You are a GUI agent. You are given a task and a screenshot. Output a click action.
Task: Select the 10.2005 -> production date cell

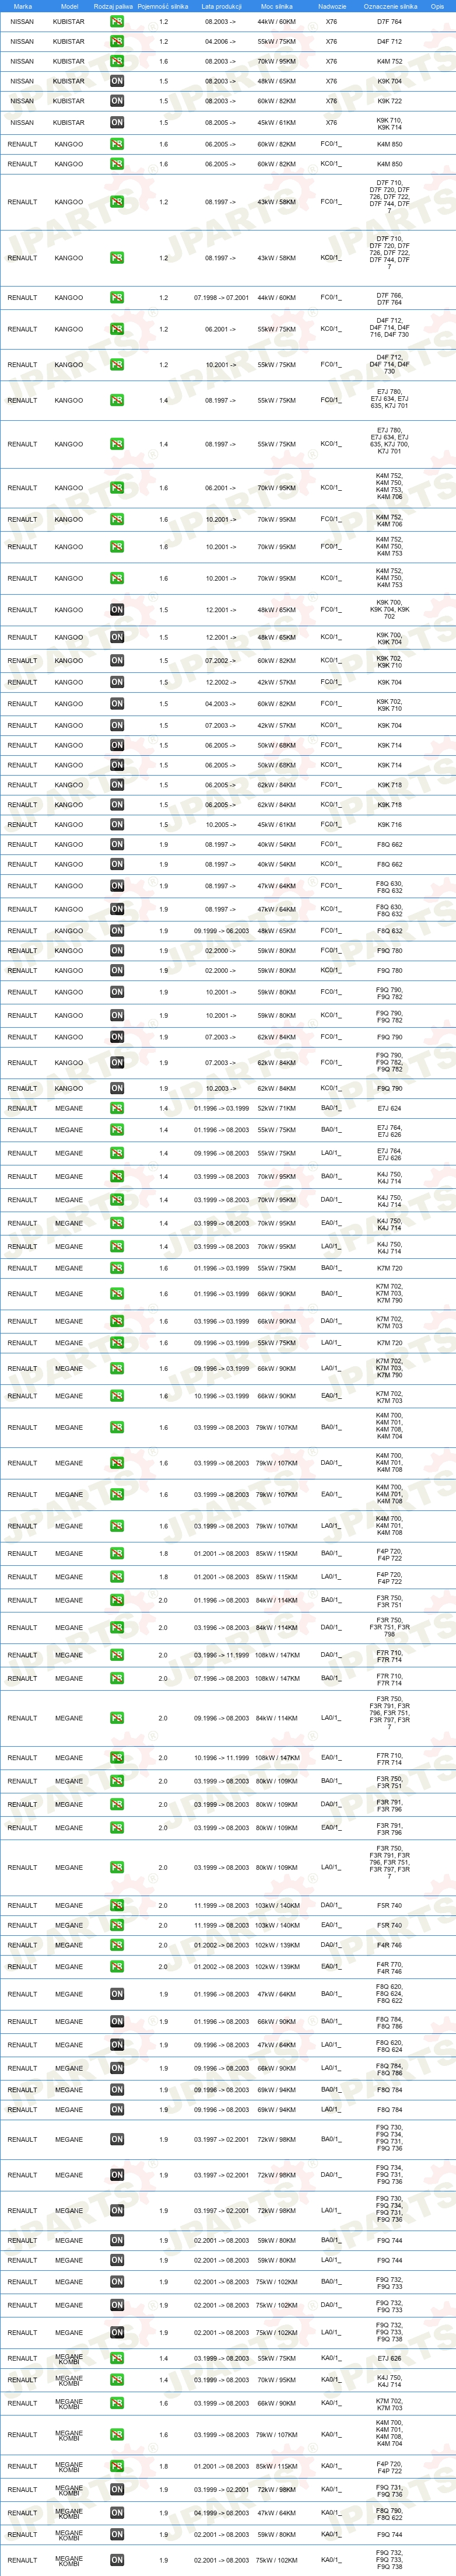(221, 825)
